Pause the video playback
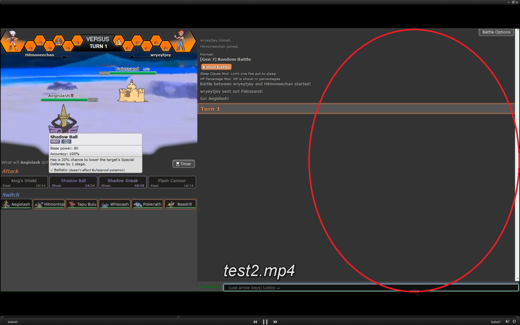520x325 pixels. [x=265, y=322]
